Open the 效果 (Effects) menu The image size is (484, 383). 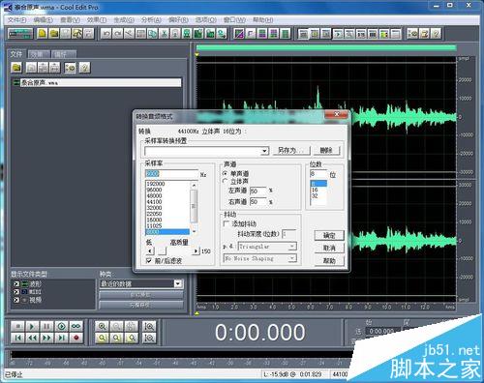97,20
